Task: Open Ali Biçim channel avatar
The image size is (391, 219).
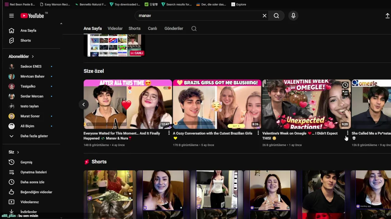Action: coord(12,126)
